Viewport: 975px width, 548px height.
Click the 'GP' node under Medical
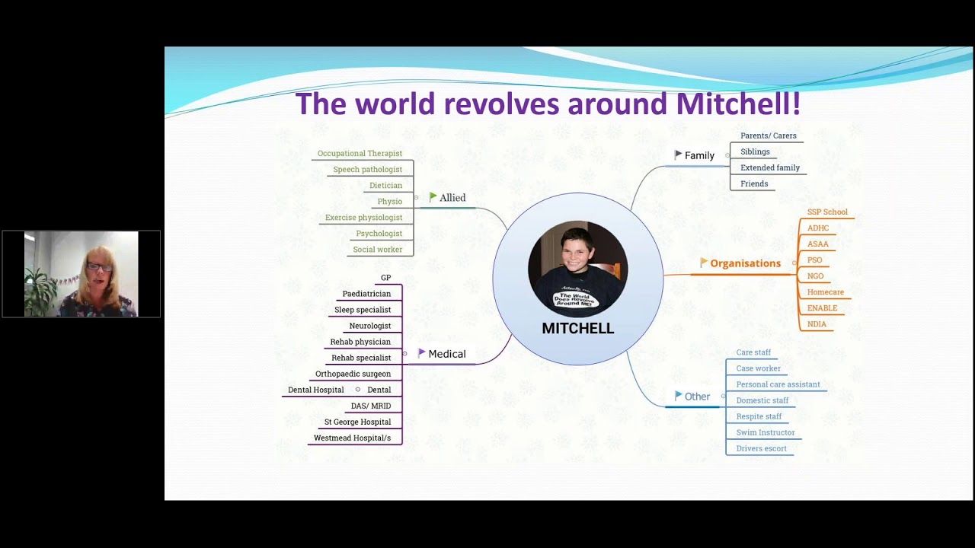pyautogui.click(x=385, y=278)
